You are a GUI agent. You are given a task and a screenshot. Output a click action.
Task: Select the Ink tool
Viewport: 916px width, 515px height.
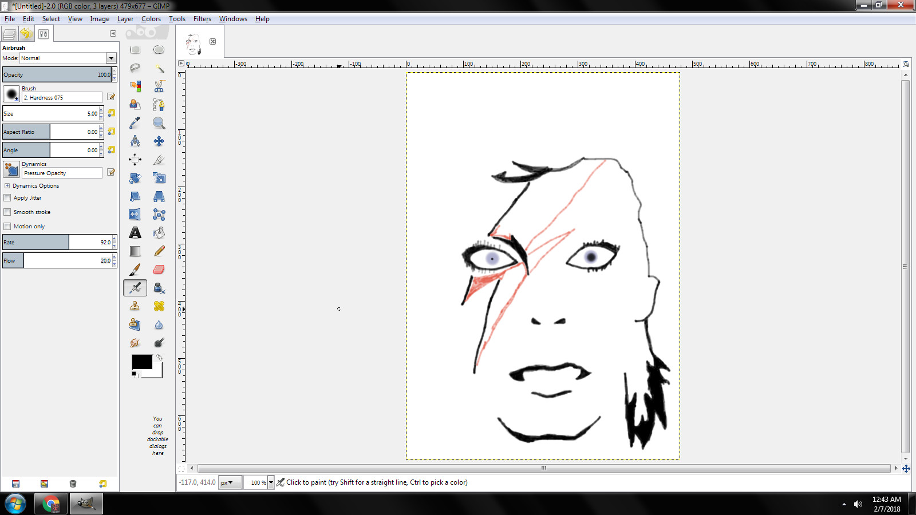click(159, 288)
